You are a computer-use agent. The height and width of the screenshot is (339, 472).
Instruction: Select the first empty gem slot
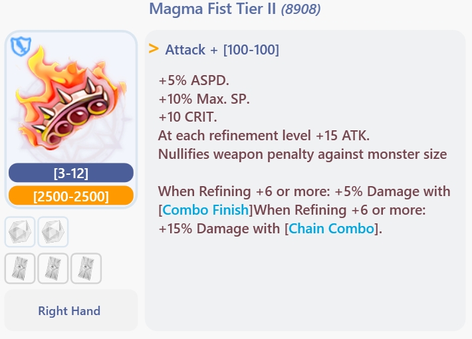tap(20, 232)
